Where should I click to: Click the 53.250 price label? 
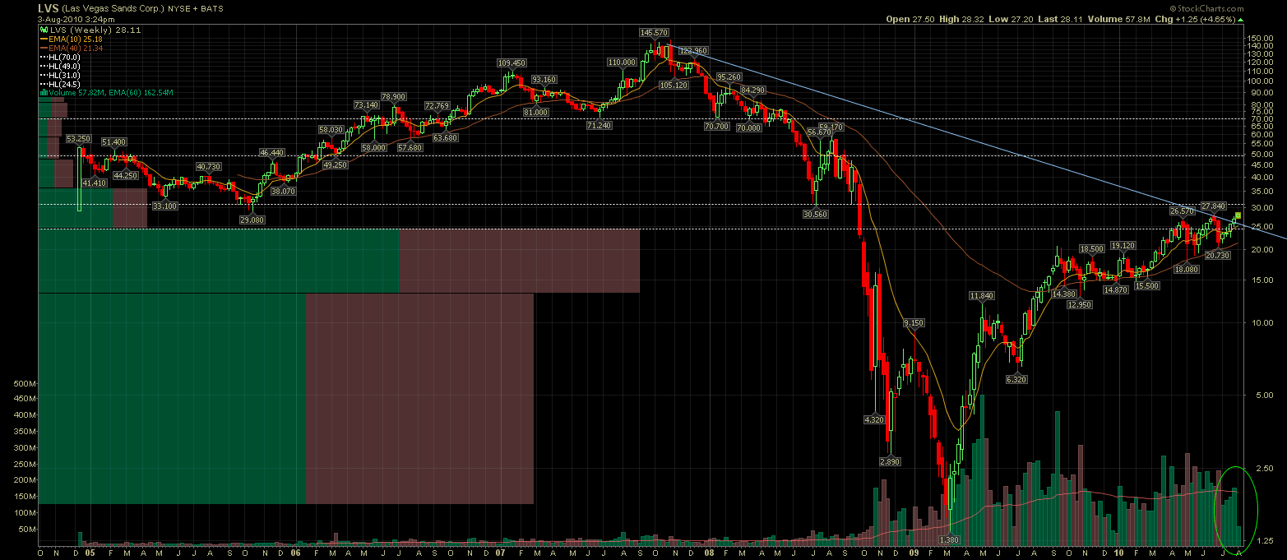(x=79, y=139)
